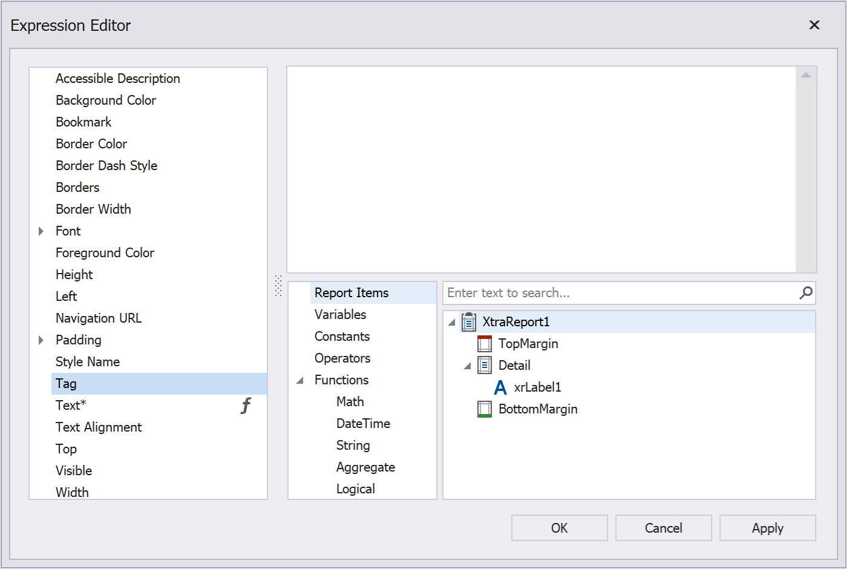The image size is (847, 569).
Task: Expand the Padding property node
Action: [41, 340]
